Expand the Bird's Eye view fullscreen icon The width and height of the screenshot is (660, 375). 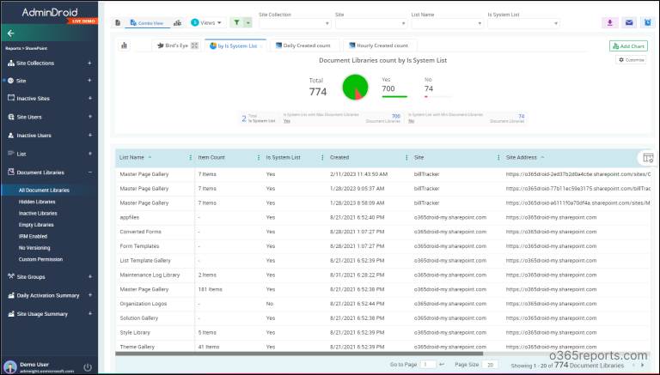pos(194,45)
